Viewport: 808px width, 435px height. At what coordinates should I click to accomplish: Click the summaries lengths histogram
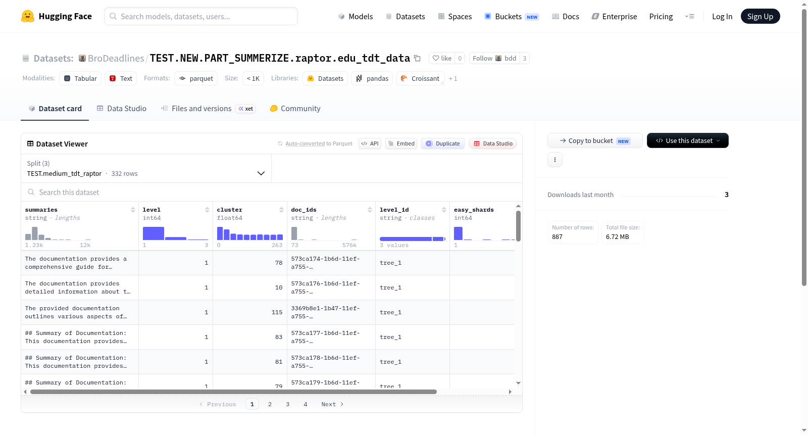tap(58, 233)
